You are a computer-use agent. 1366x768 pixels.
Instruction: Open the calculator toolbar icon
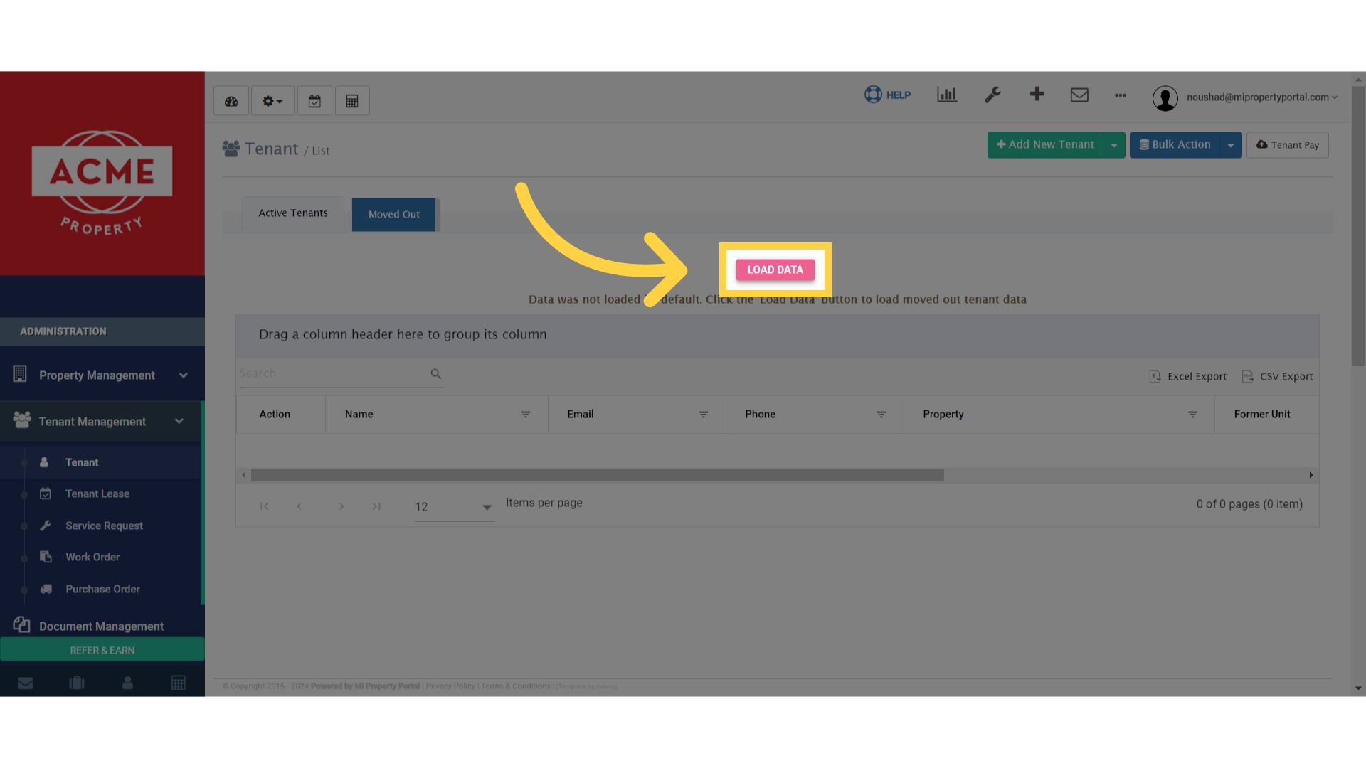[352, 101]
